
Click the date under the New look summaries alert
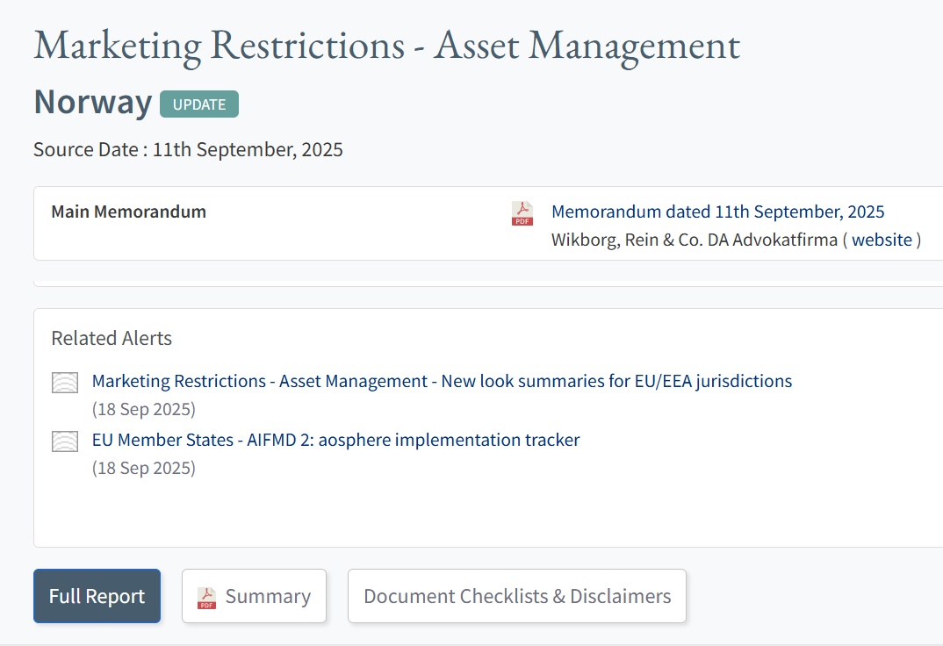point(143,409)
